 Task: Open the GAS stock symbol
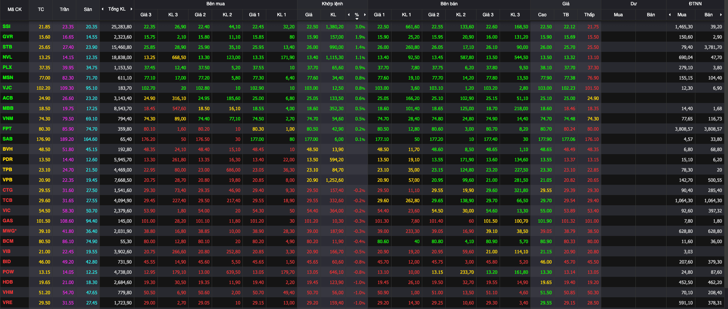point(8,221)
